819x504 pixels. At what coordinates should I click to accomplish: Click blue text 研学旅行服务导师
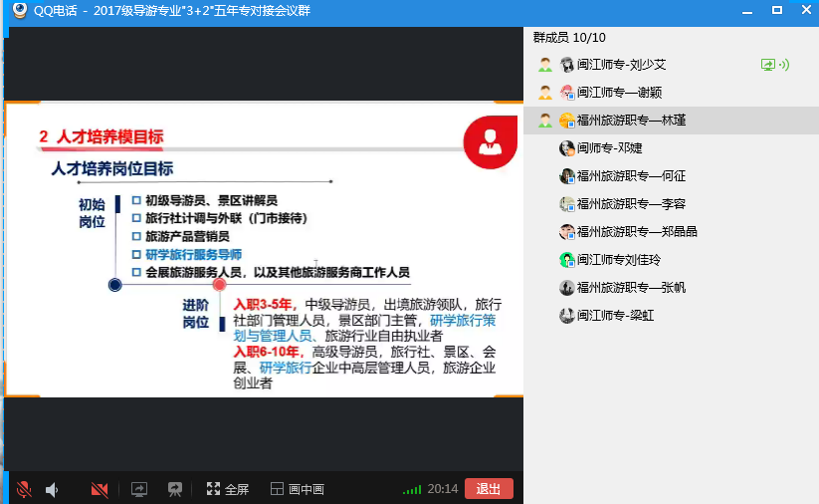[193, 255]
